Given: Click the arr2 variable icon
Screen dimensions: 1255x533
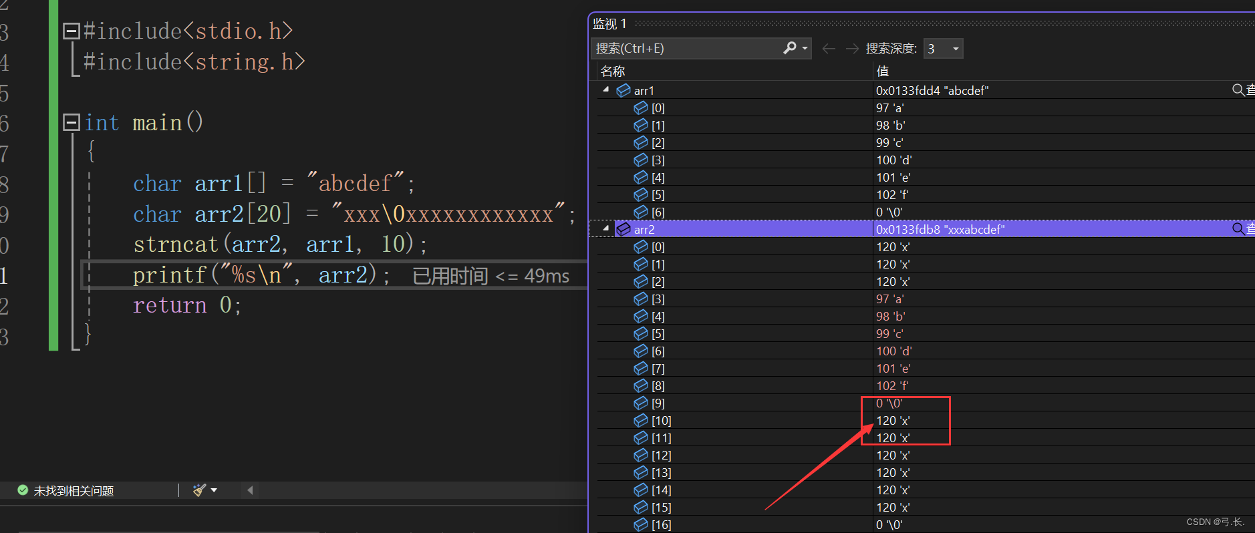Looking at the screenshot, I should [x=623, y=229].
